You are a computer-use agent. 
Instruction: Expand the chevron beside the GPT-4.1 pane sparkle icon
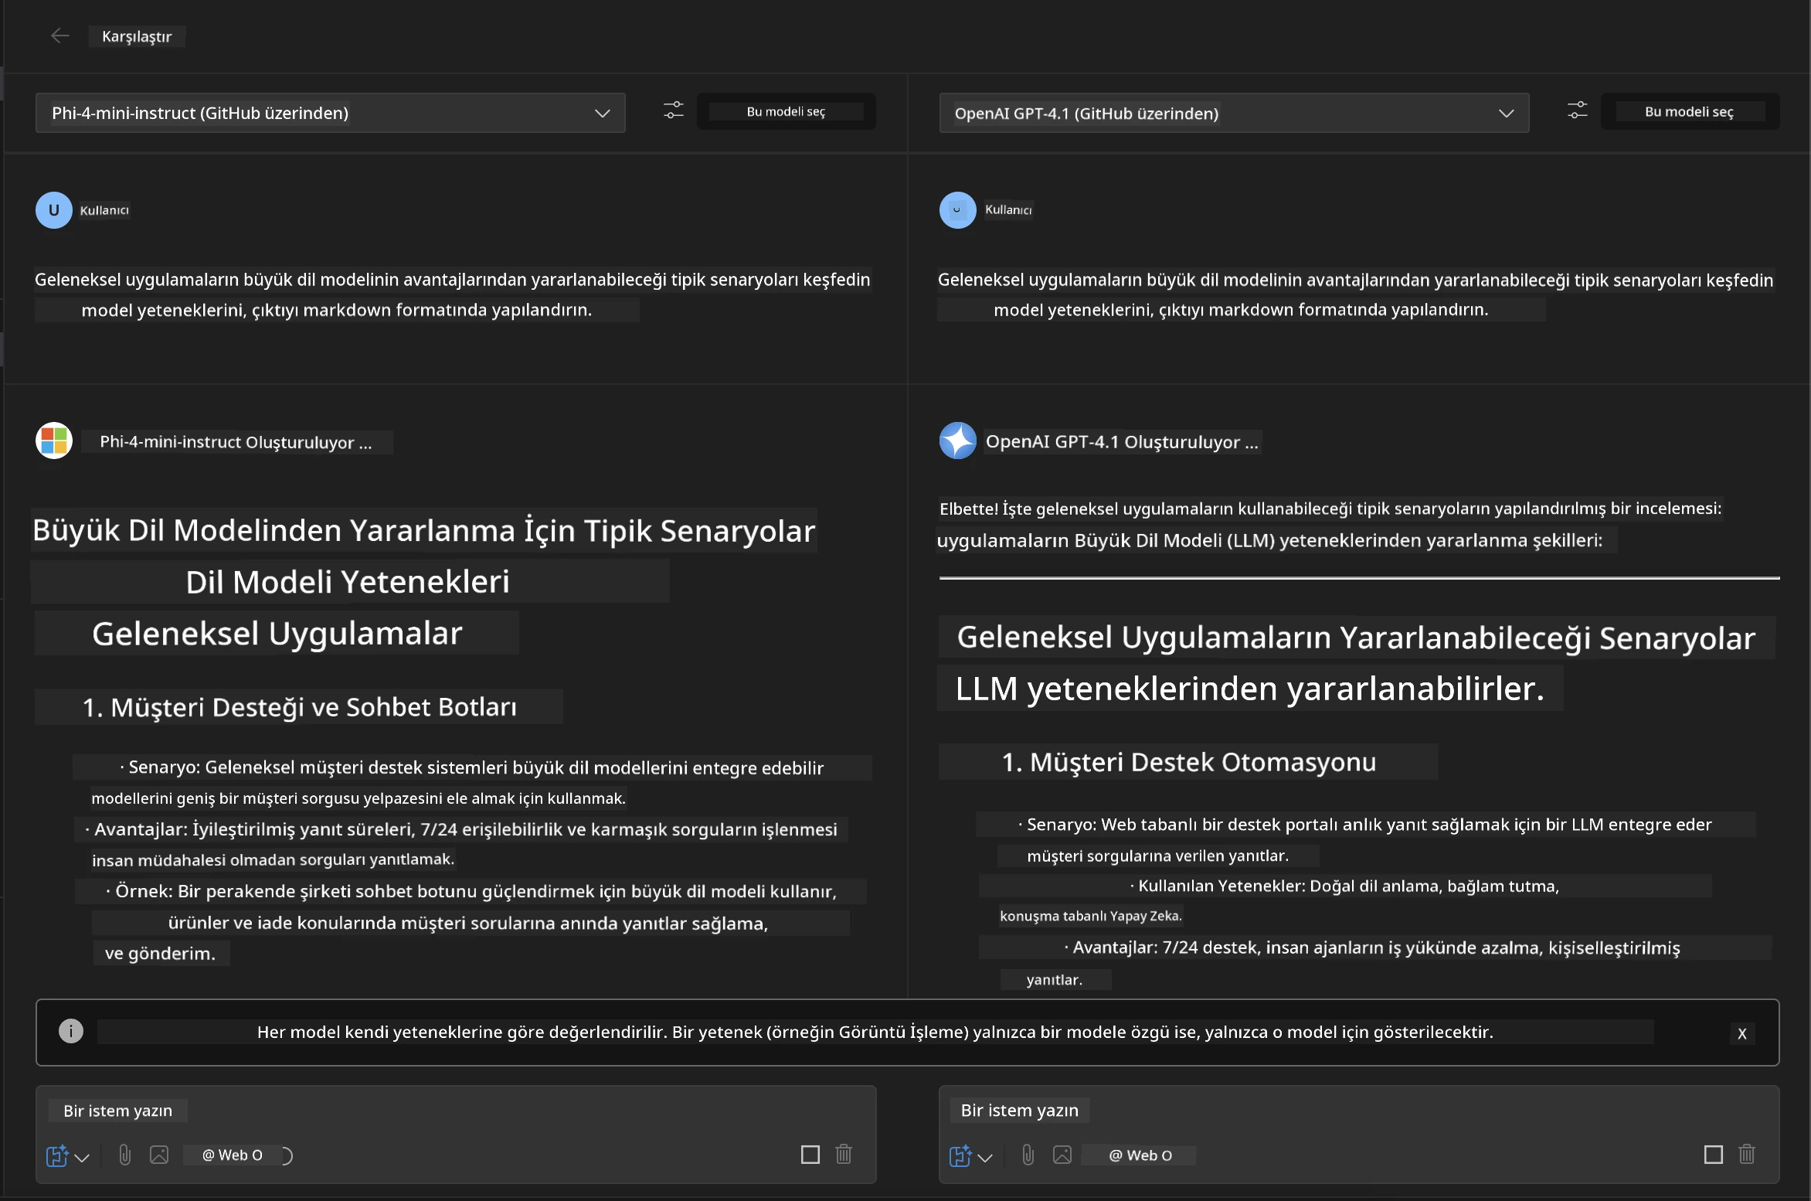point(985,1157)
